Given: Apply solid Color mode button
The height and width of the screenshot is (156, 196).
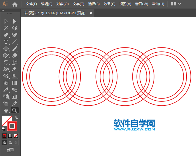Looking at the screenshot, I should (4, 136).
